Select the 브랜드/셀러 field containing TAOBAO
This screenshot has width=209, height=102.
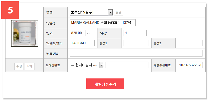tap(82, 43)
